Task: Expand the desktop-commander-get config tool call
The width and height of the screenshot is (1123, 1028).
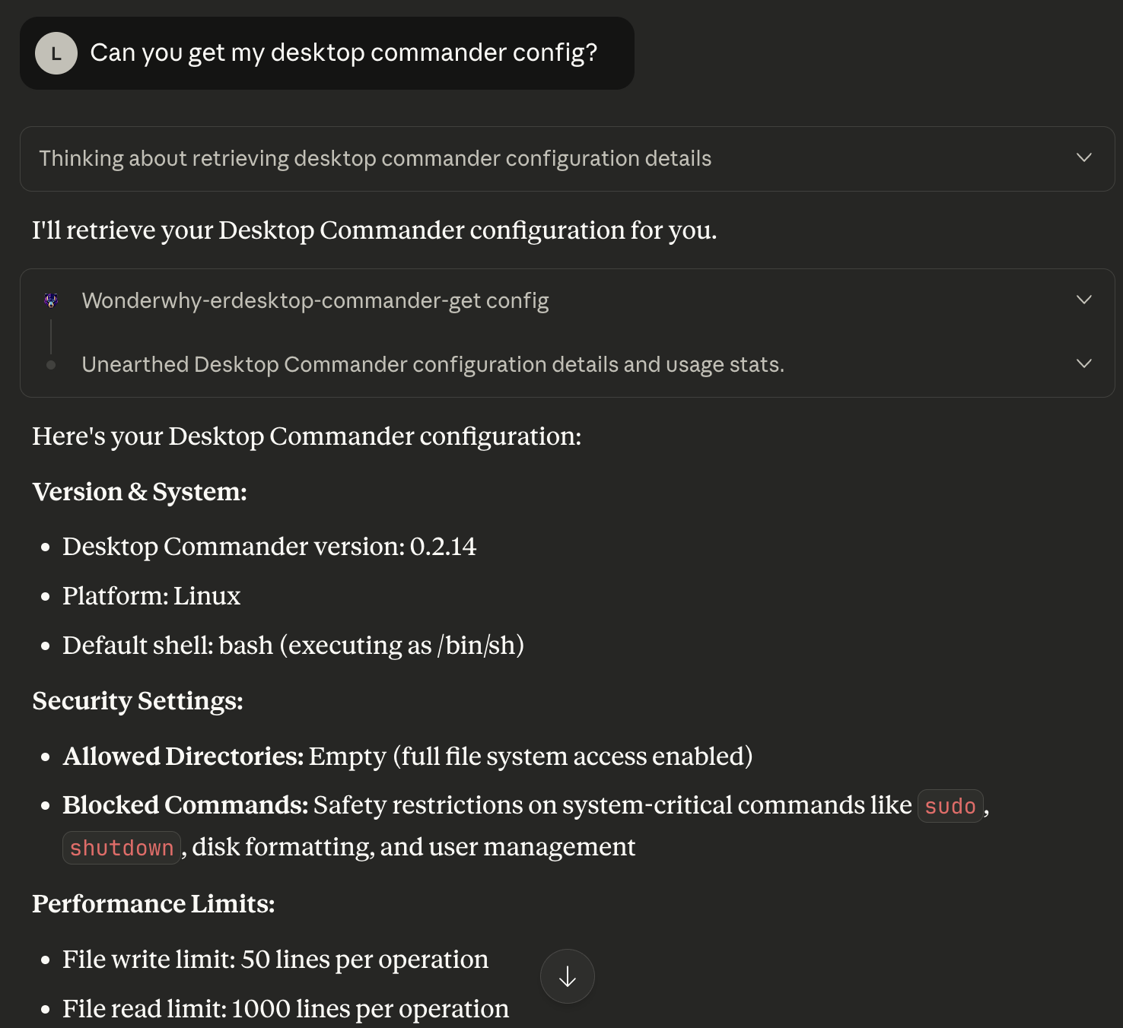Action: tap(1083, 300)
